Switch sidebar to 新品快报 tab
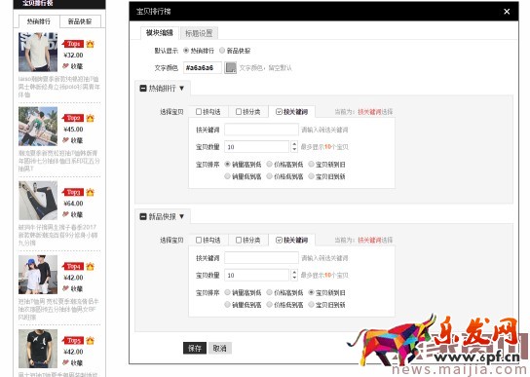Image resolution: width=530 pixels, height=377 pixels. 80,21
